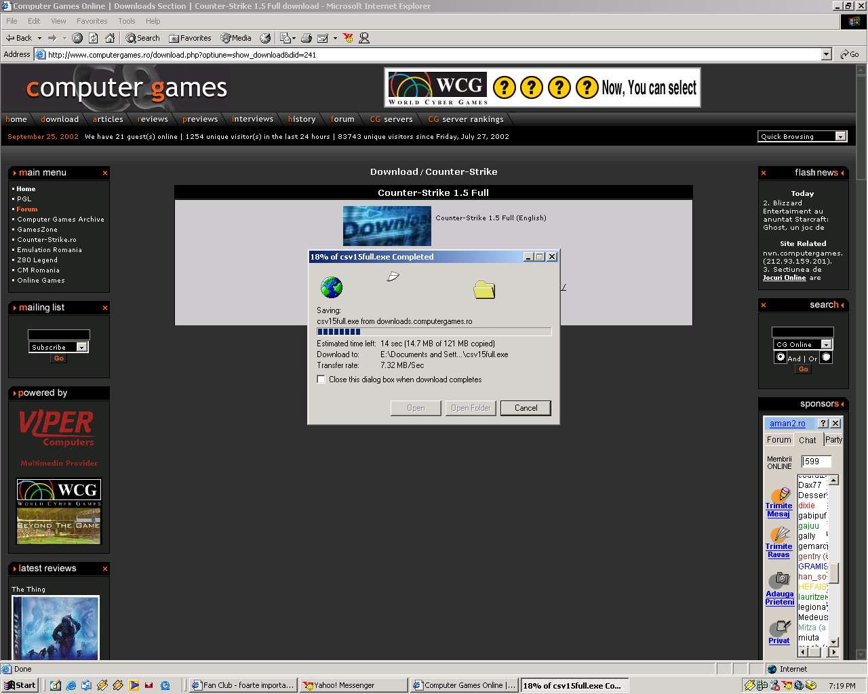This screenshot has height=694, width=868.
Task: Click the download progress bar
Action: (x=434, y=331)
